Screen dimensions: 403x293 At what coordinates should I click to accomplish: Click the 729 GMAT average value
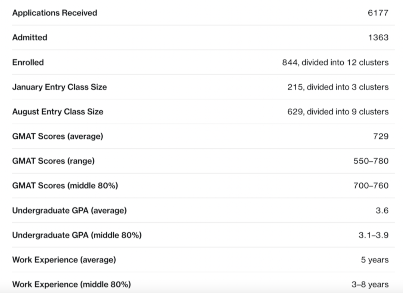pos(381,136)
